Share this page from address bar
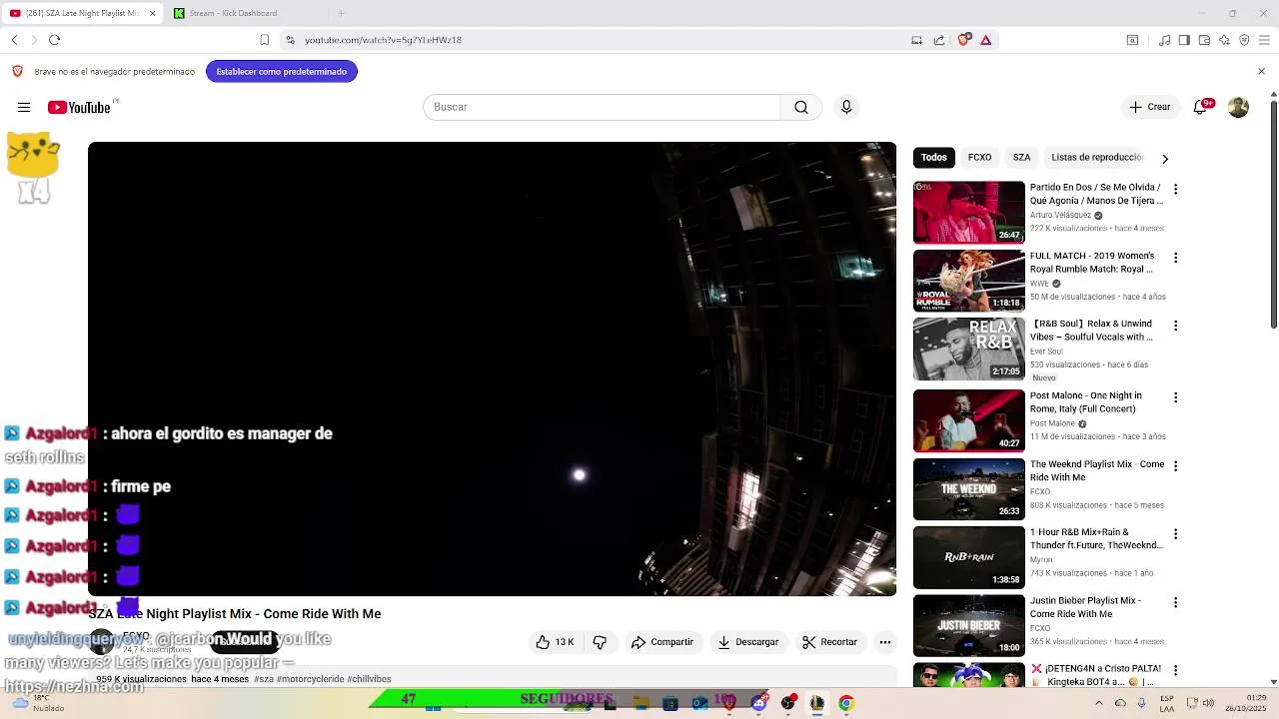 (x=939, y=40)
